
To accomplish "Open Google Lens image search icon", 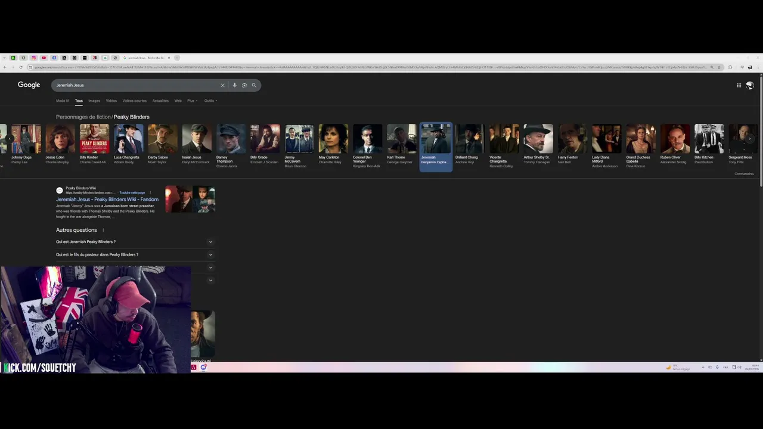I will 244,85.
